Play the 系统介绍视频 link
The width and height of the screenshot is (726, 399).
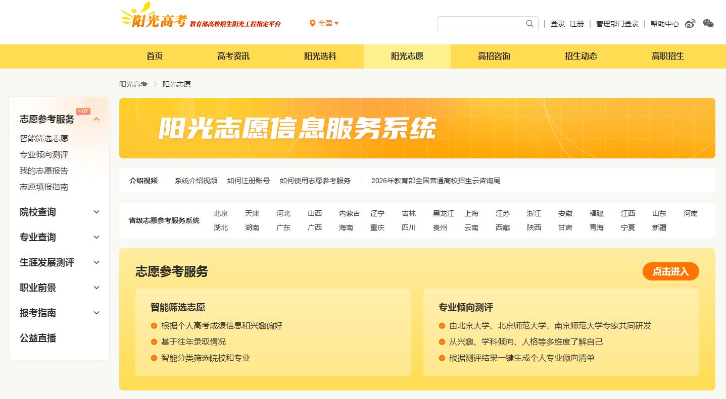point(196,181)
